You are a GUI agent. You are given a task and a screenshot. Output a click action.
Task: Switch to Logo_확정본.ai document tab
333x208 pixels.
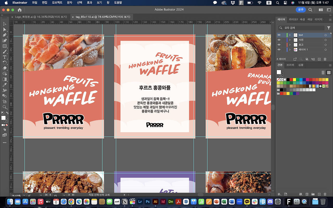coord(41,17)
